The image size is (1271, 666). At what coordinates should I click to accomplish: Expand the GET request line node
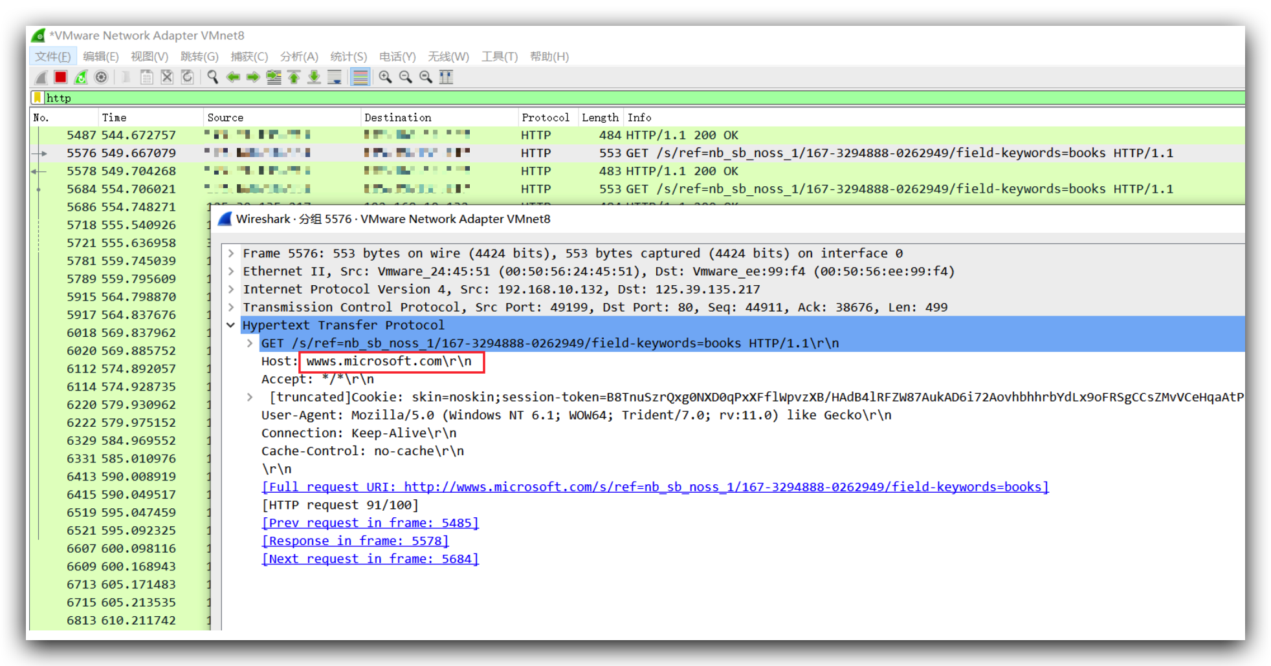(250, 343)
